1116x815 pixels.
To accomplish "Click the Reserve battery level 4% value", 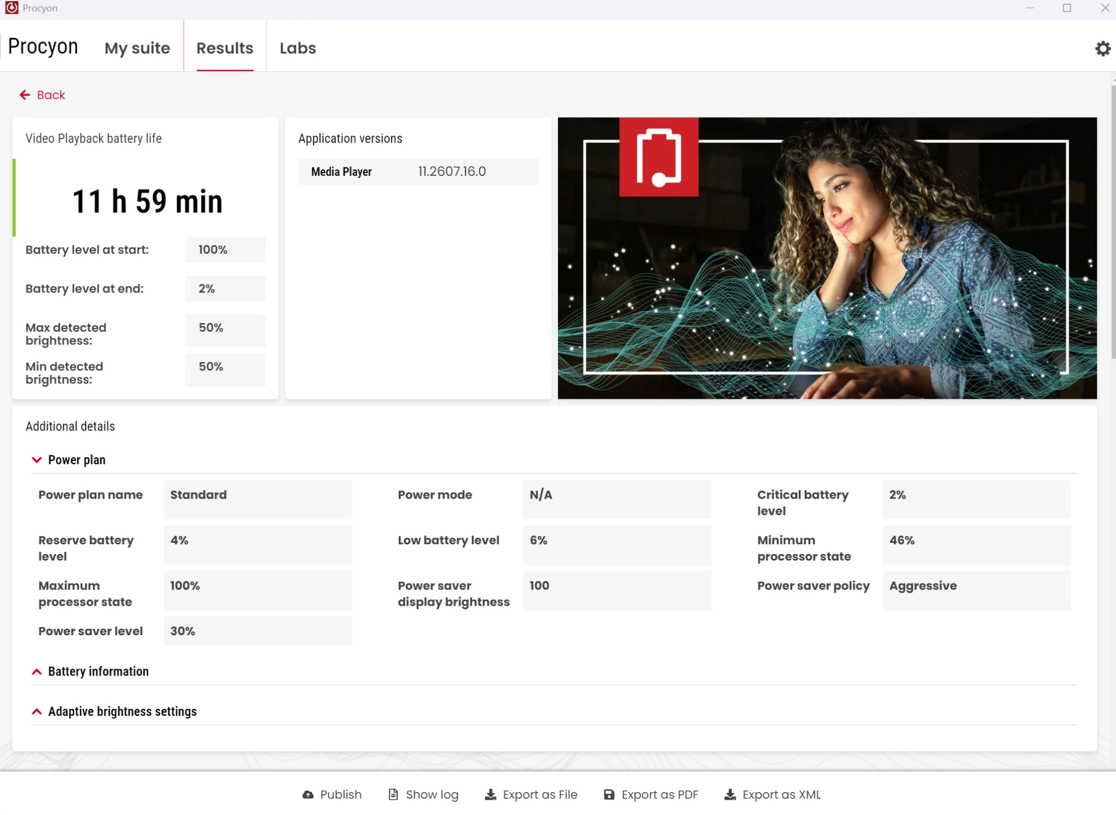I will 258,545.
